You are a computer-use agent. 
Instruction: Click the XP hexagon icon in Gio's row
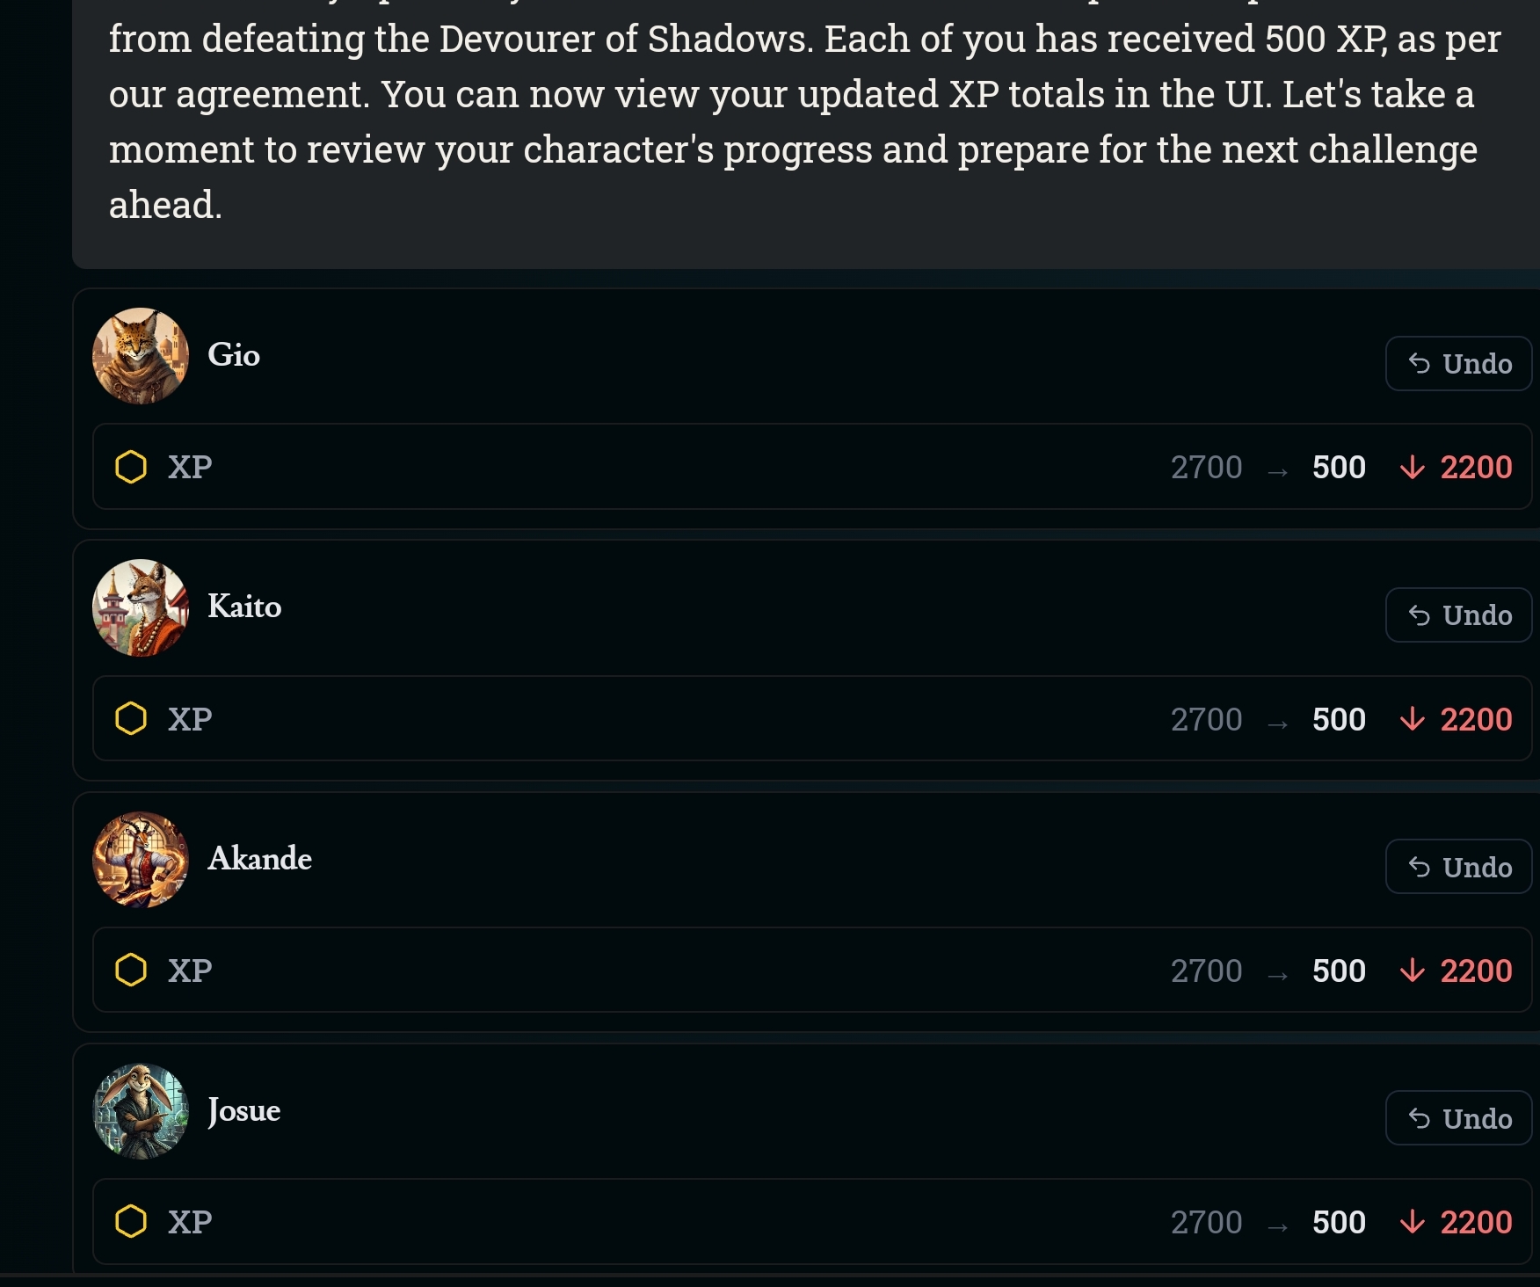131,467
